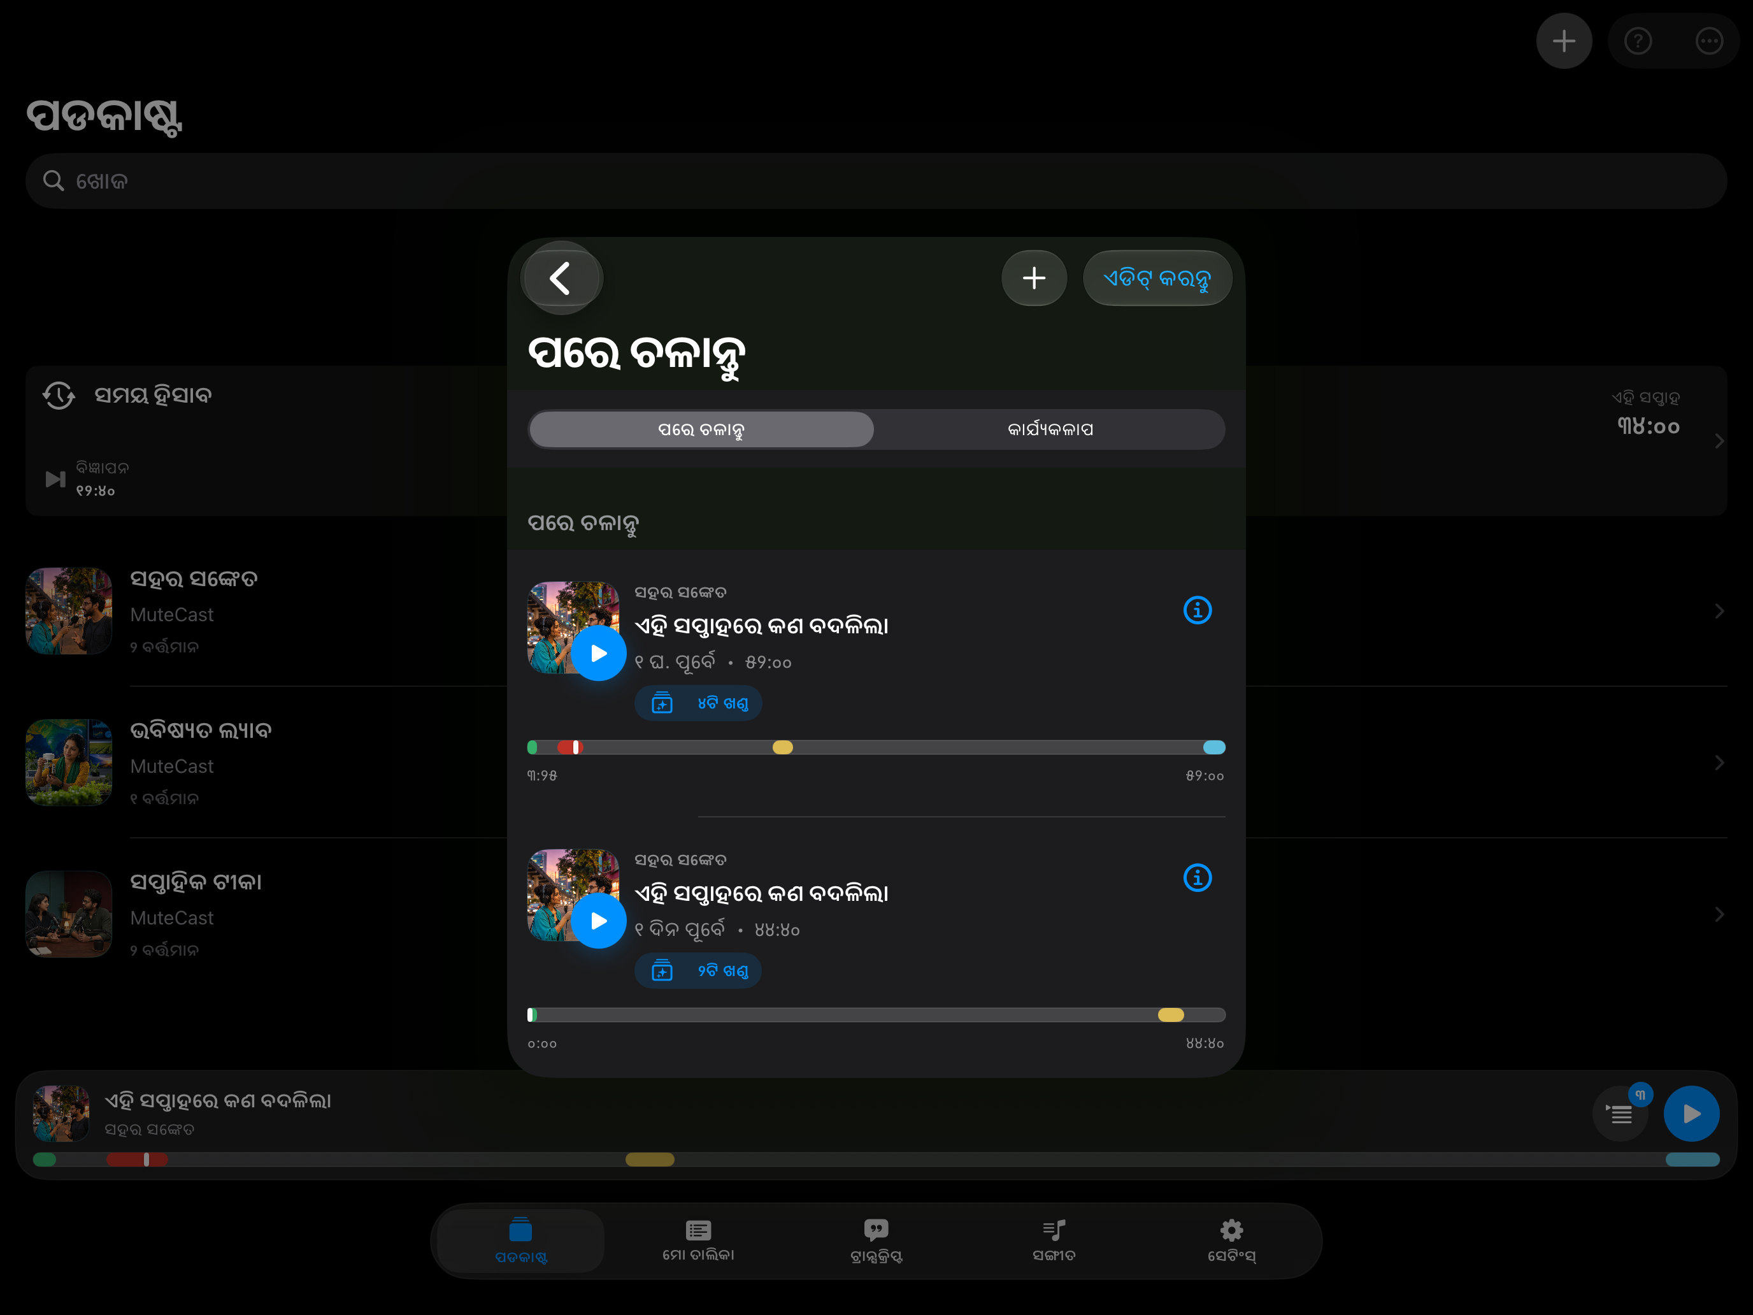Seek on second episode's progress bar

(877, 1016)
